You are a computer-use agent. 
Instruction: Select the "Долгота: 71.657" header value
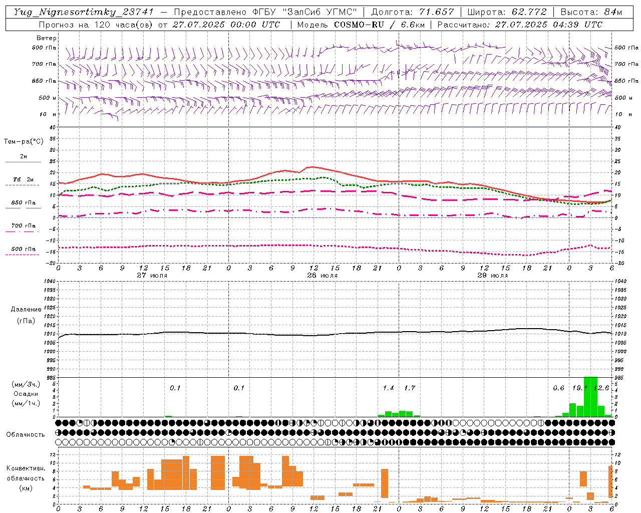tap(413, 12)
